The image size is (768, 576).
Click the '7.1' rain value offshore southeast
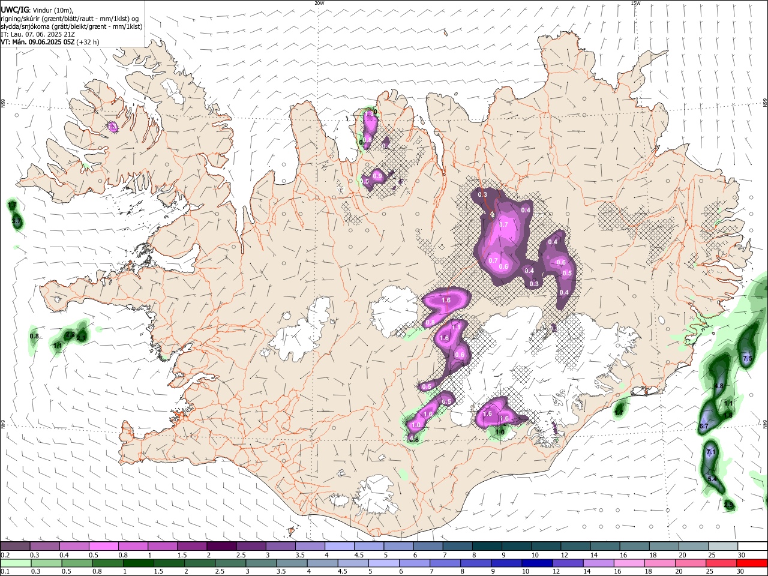(711, 452)
